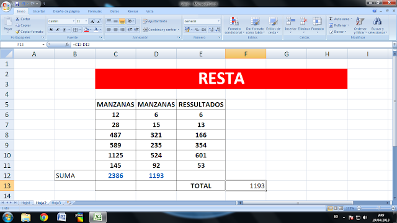Open font size 11 dropdown
Screen dimensions: 397x223
(x=86, y=21)
